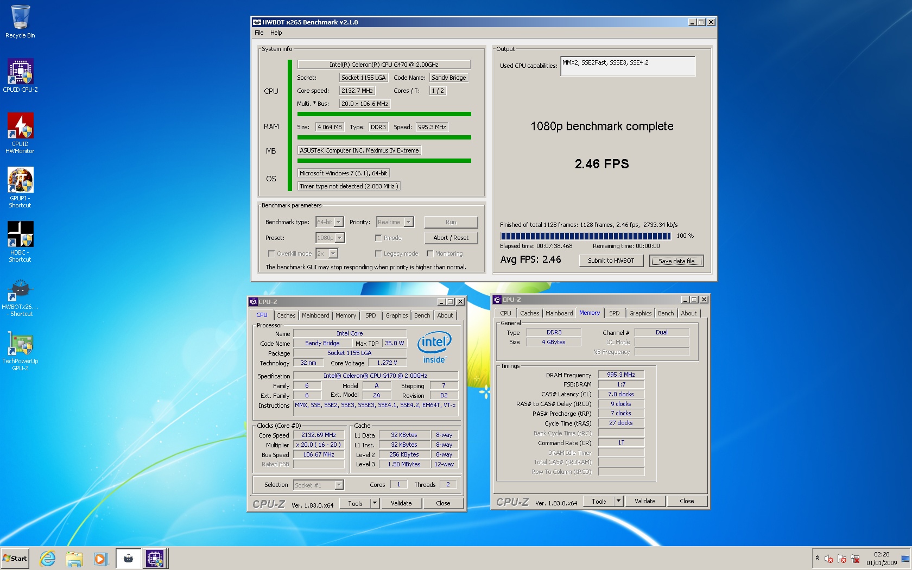Click the Save data file button

[676, 261]
